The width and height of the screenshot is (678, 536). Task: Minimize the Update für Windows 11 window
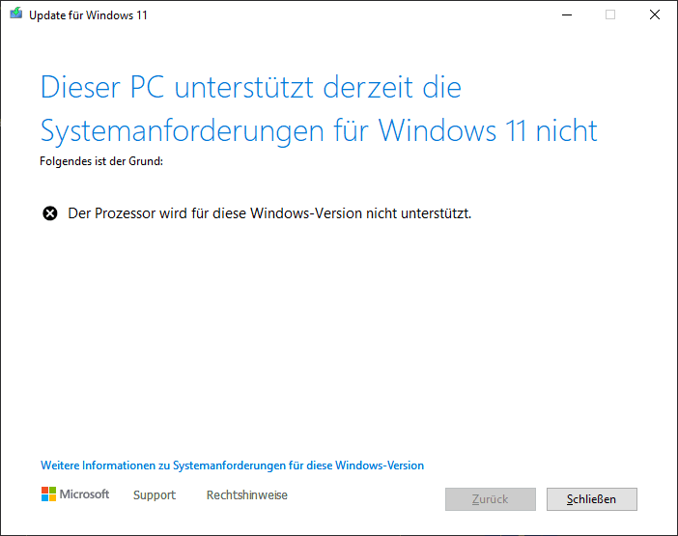567,14
